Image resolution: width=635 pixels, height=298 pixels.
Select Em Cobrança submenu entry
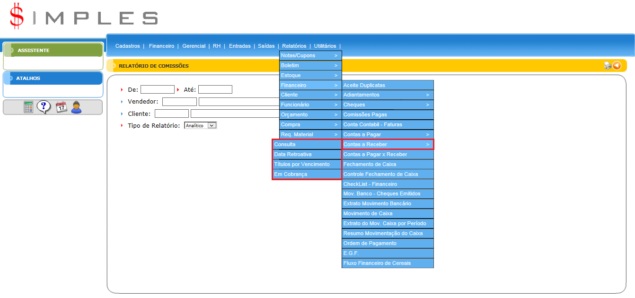[x=307, y=175]
